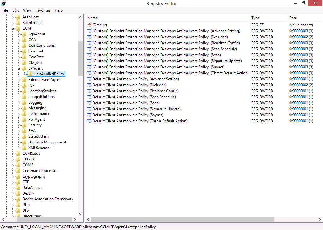323x230 pixels.
Task: Click the values pane horizontal scrollbar thumb
Action: pyautogui.click(x=182, y=220)
